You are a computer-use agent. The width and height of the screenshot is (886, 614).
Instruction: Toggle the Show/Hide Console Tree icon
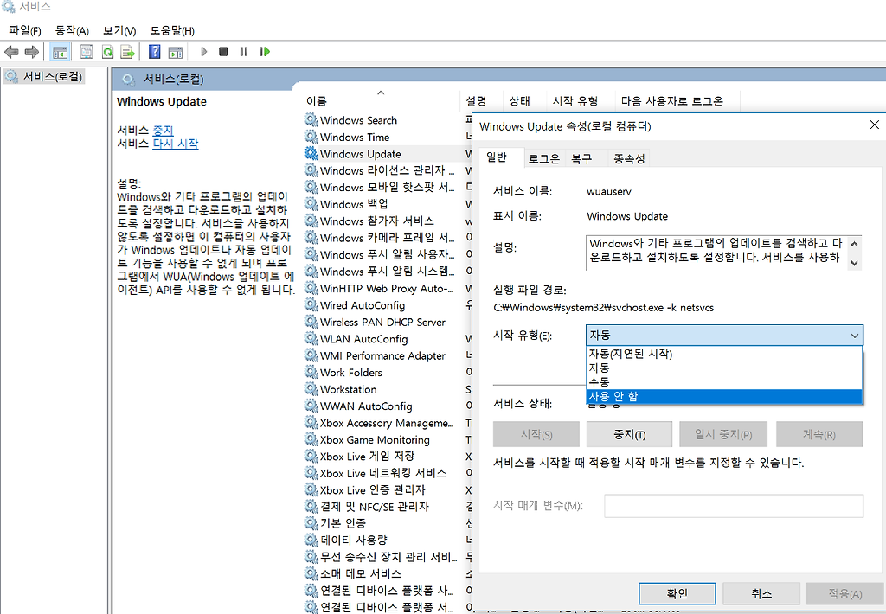[61, 52]
